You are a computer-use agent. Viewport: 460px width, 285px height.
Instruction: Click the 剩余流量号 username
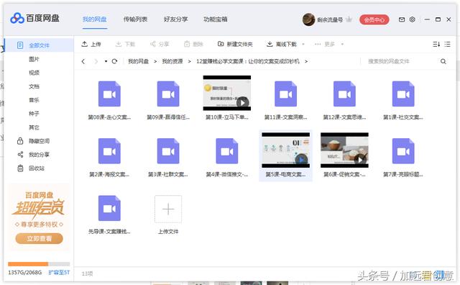point(330,19)
